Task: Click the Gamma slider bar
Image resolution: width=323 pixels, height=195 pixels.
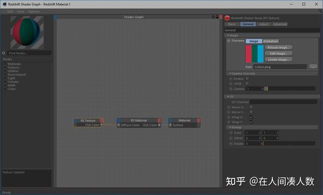Action: [x=290, y=89]
